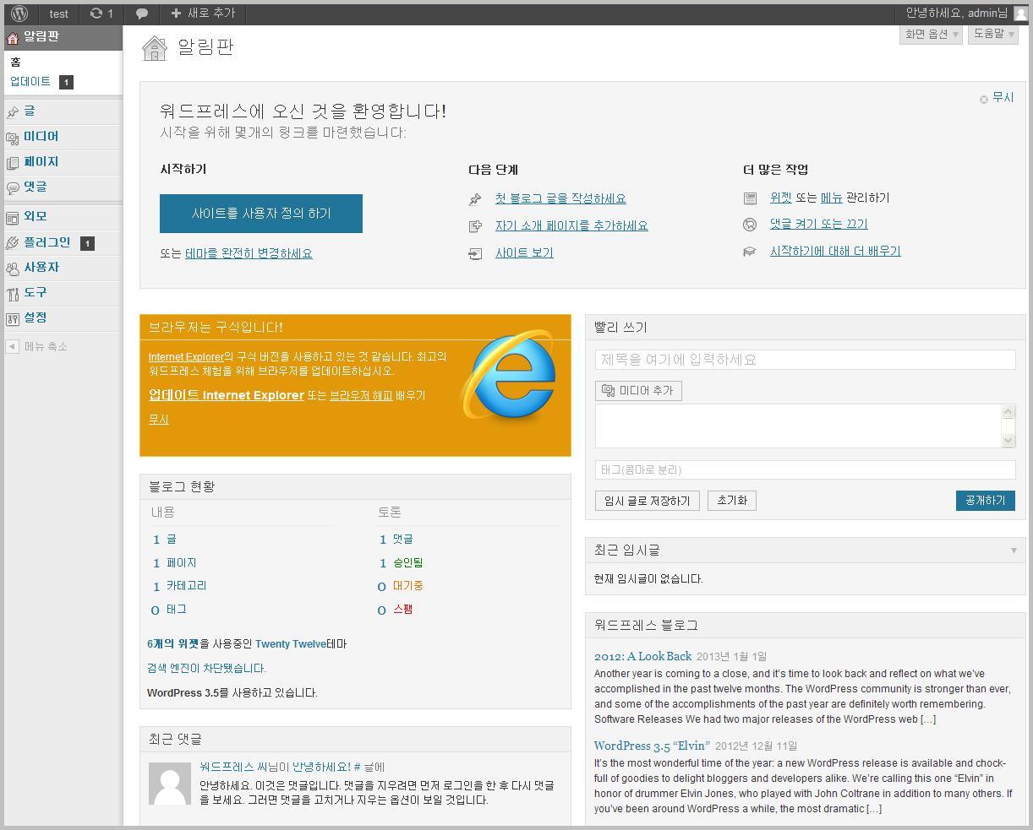Click the commenter avatar in 최근 댓글

(x=170, y=784)
